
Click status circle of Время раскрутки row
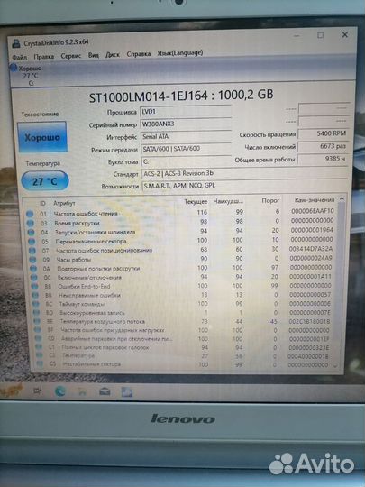click(31, 223)
